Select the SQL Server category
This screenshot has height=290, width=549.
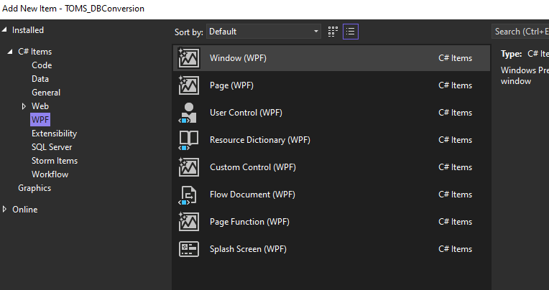(52, 147)
